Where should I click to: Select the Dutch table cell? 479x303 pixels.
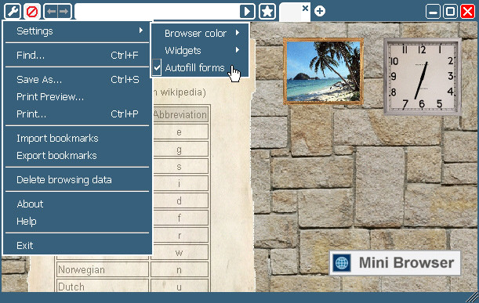coord(103,287)
